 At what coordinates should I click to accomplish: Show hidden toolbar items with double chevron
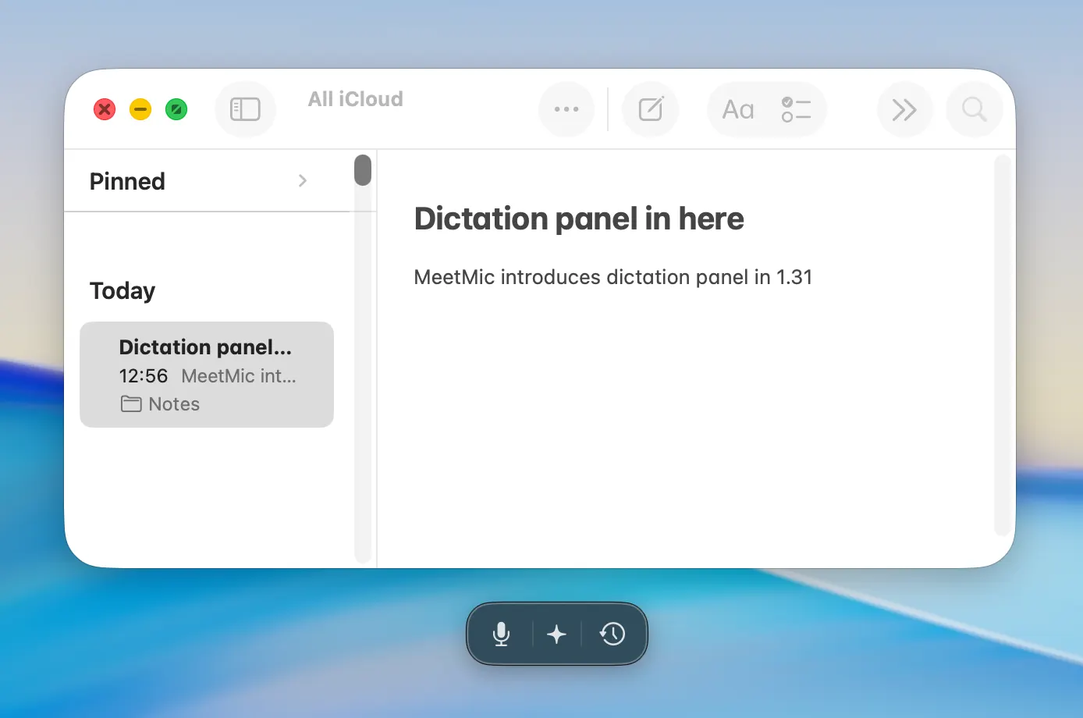click(904, 109)
